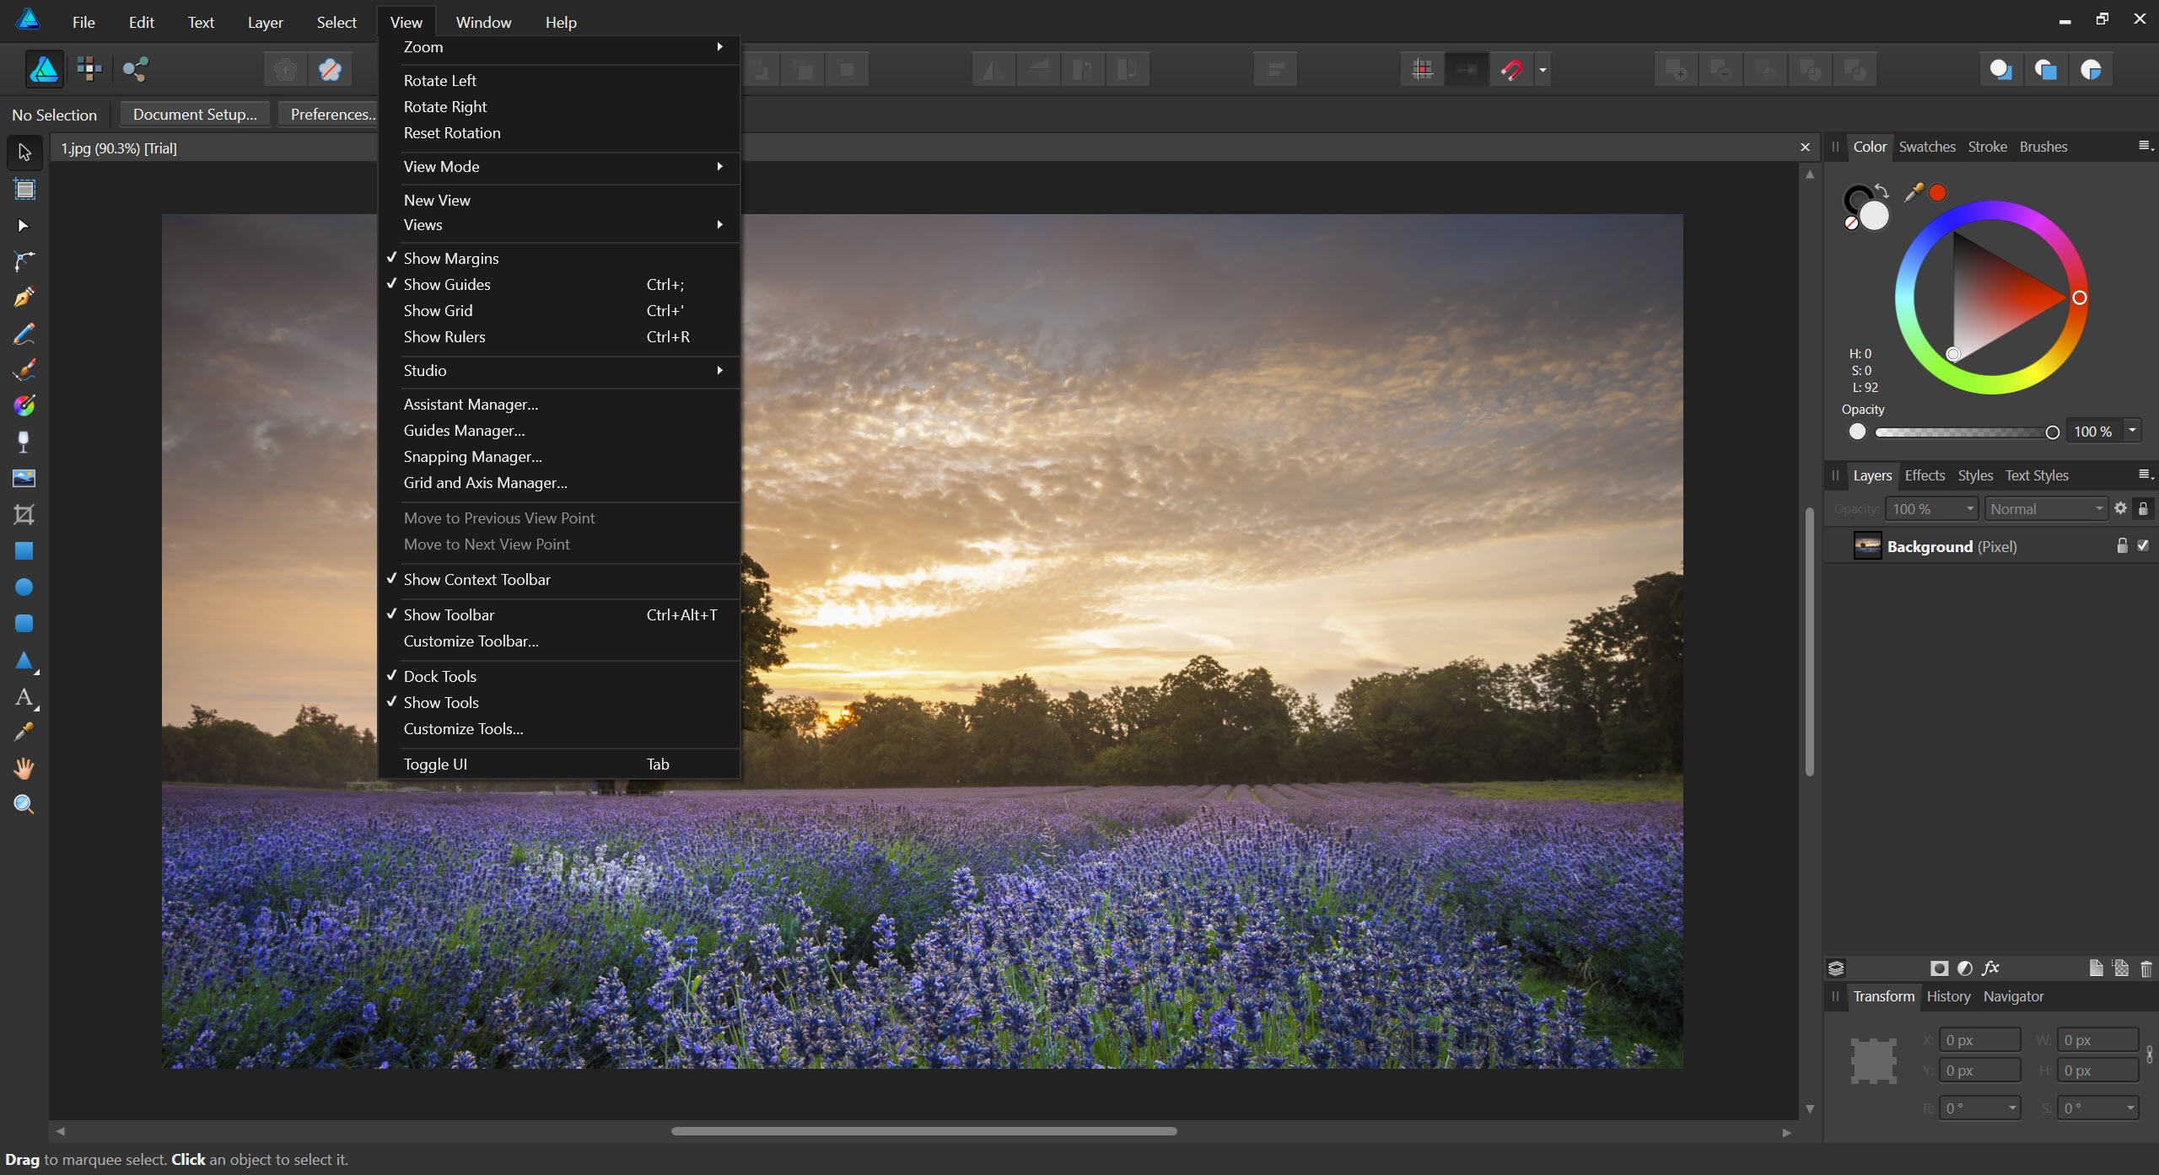Click the delete layer trash icon
The width and height of the screenshot is (2159, 1175).
(x=2146, y=968)
